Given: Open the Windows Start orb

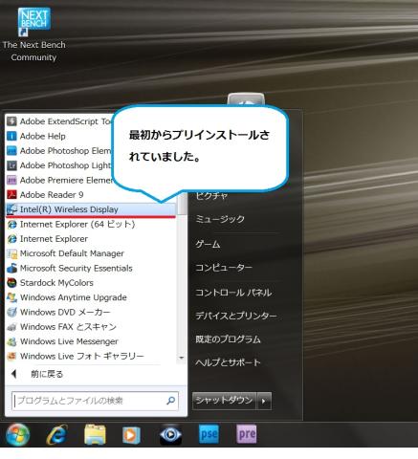Looking at the screenshot, I should 17,434.
